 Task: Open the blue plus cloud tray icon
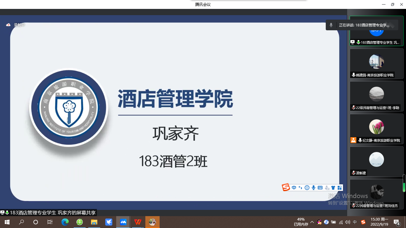(x=326, y=222)
